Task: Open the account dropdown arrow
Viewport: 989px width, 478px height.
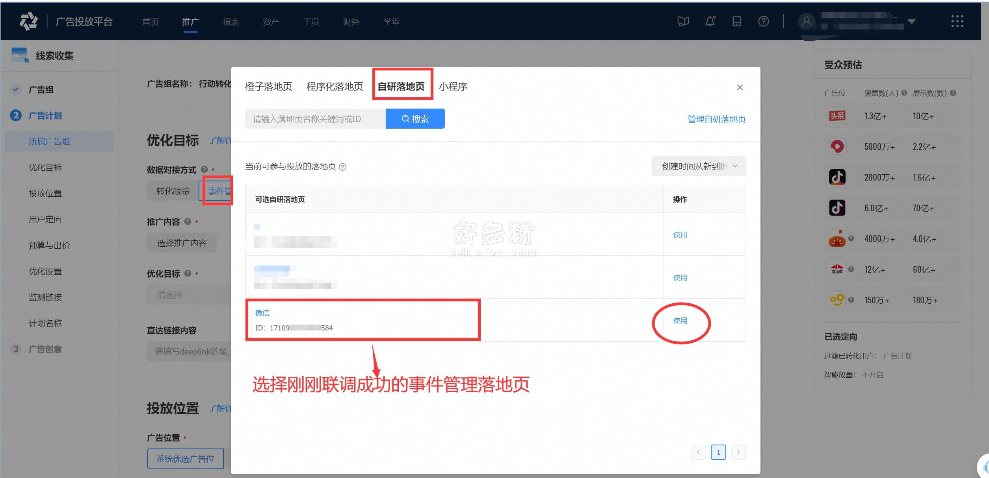Action: click(x=911, y=21)
